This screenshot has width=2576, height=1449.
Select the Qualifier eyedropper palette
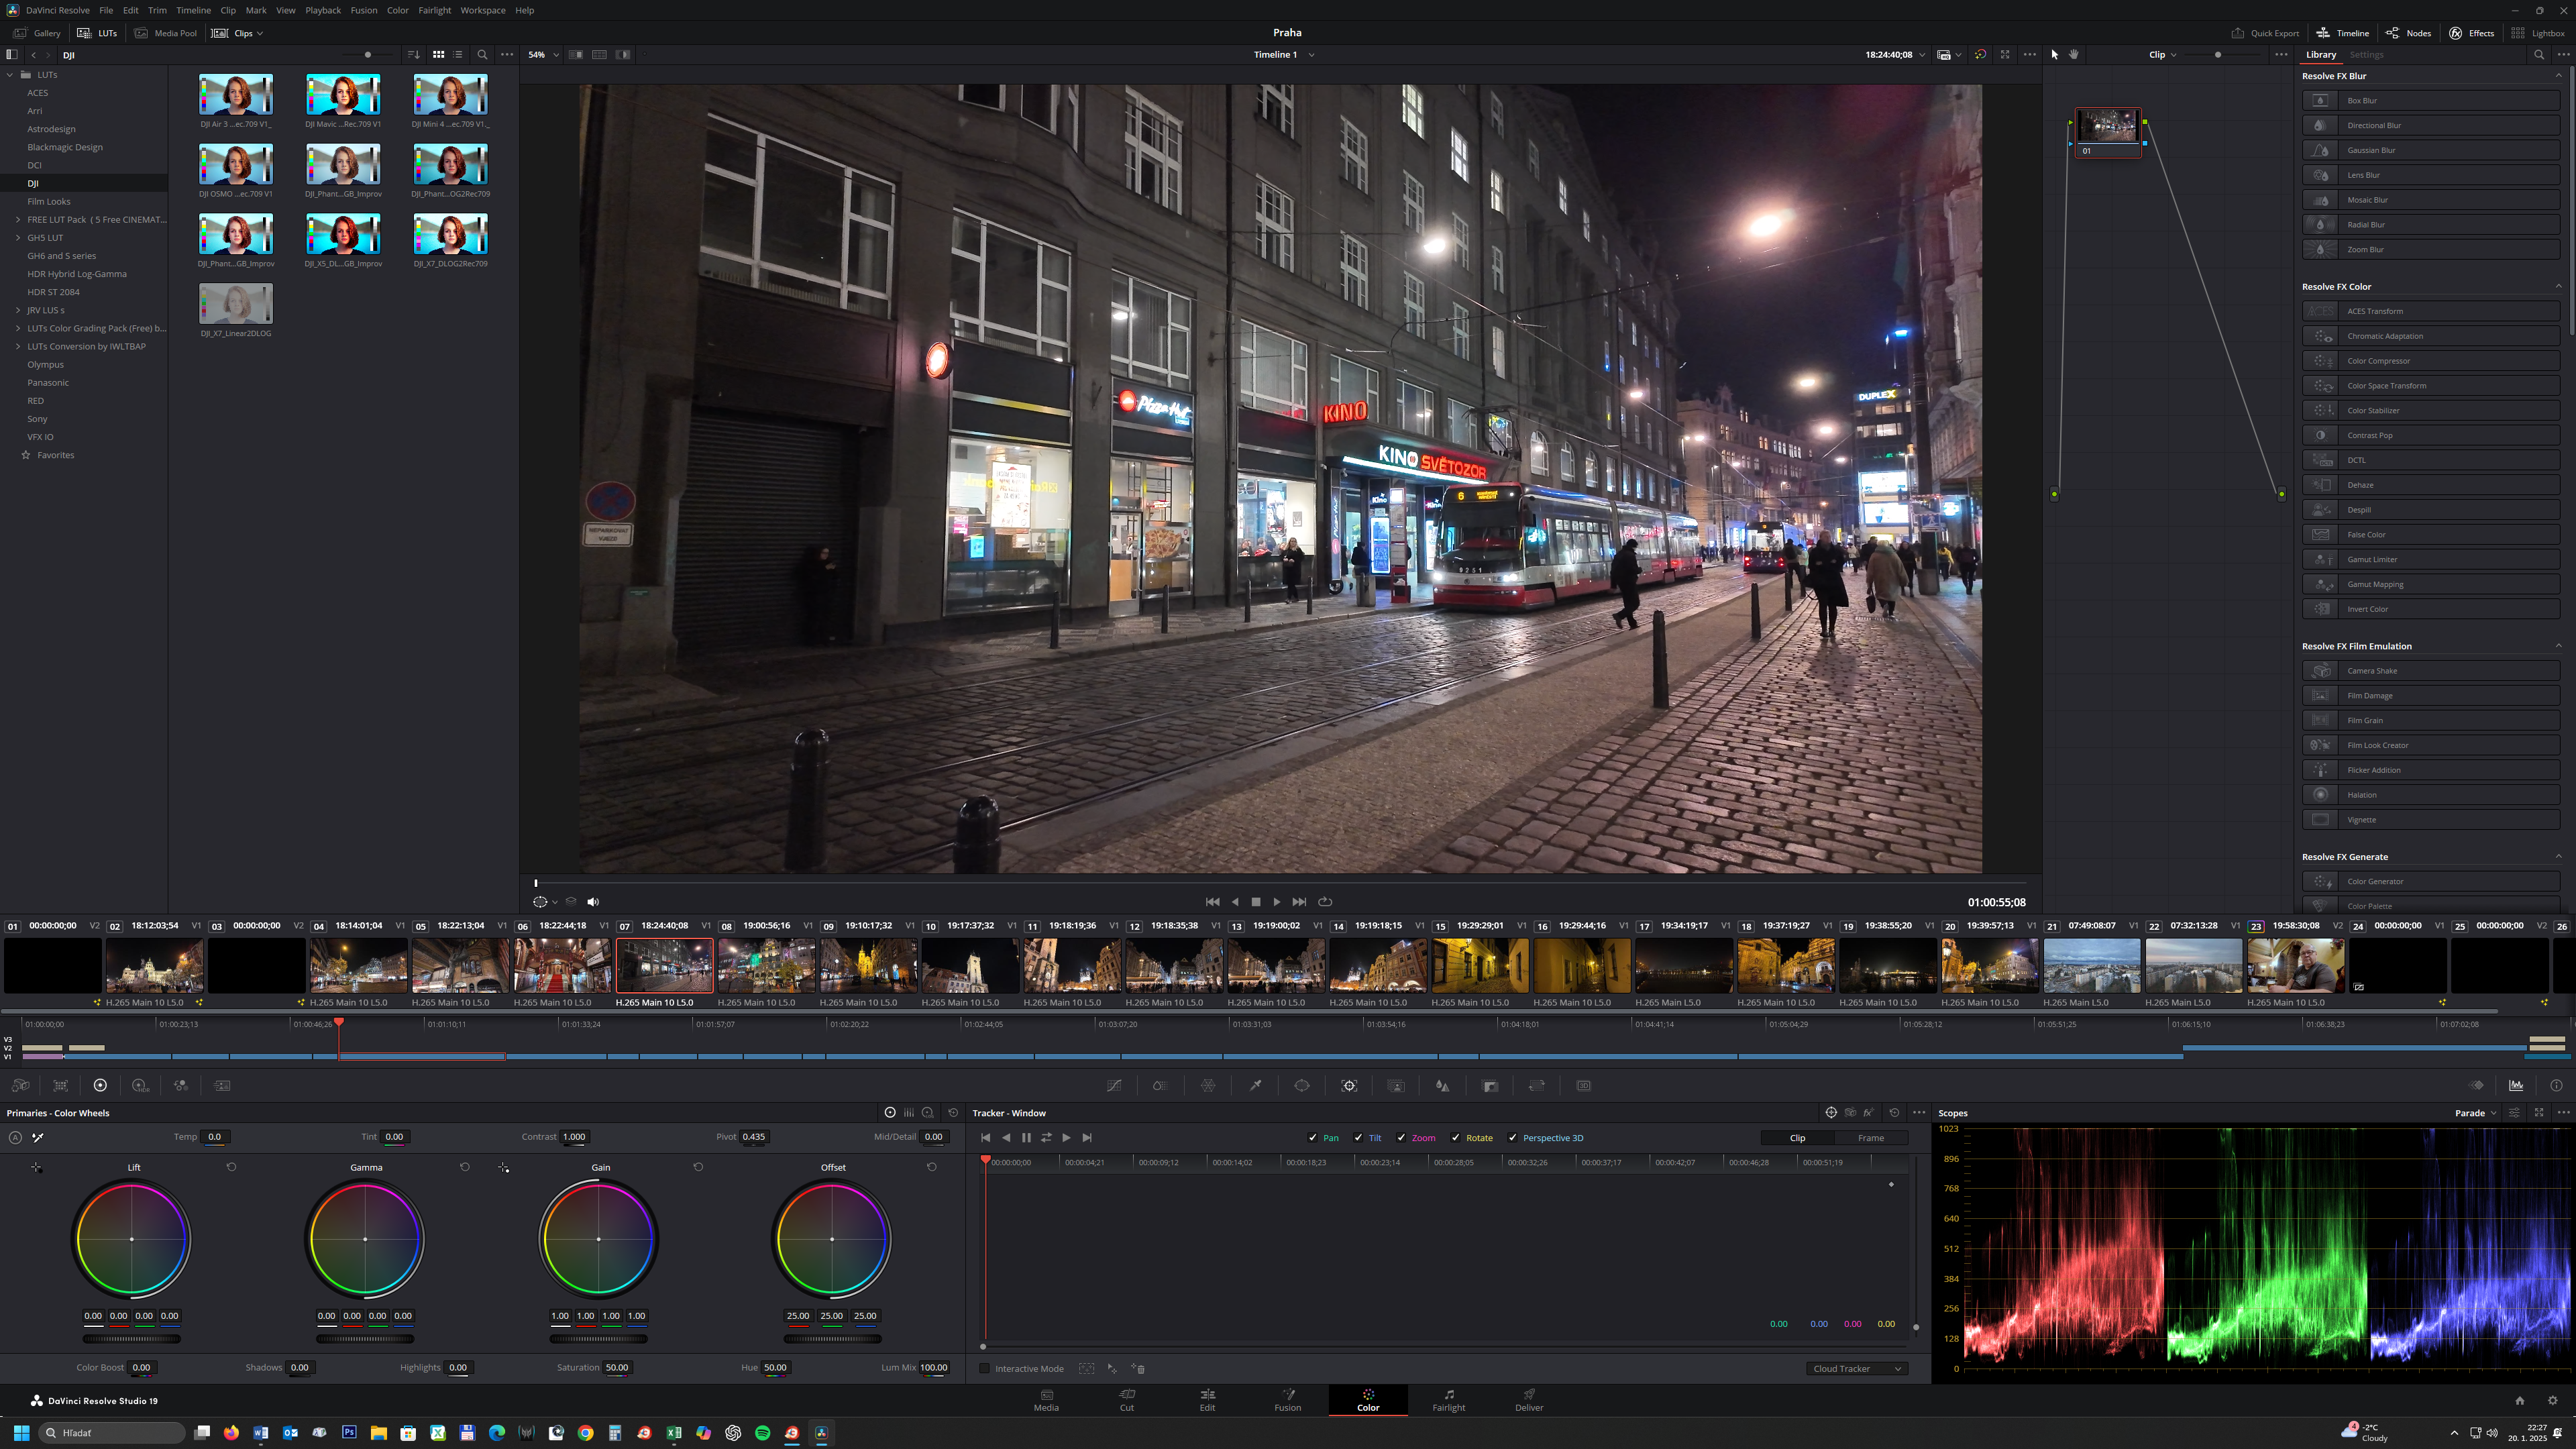[x=1255, y=1085]
